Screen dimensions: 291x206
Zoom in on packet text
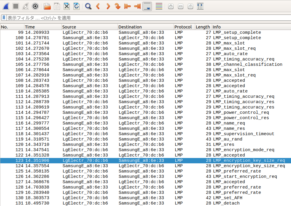pyautogui.click(x=171, y=6)
